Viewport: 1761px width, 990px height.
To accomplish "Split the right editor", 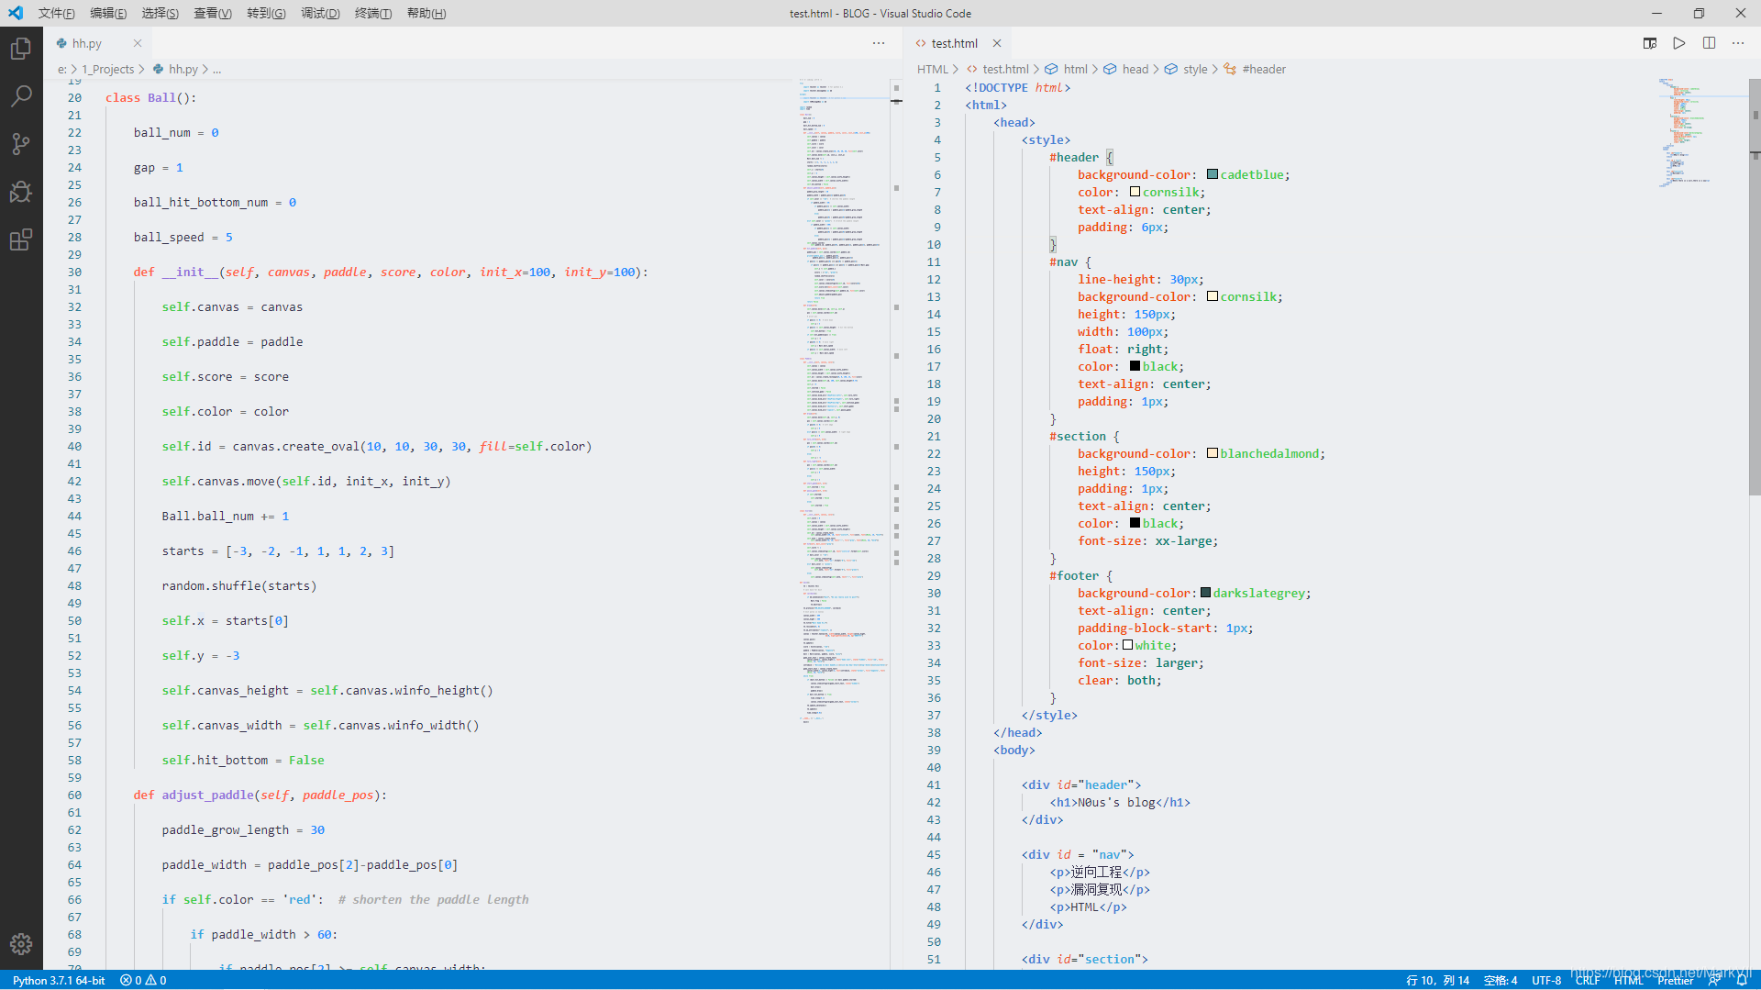I will [1709, 43].
